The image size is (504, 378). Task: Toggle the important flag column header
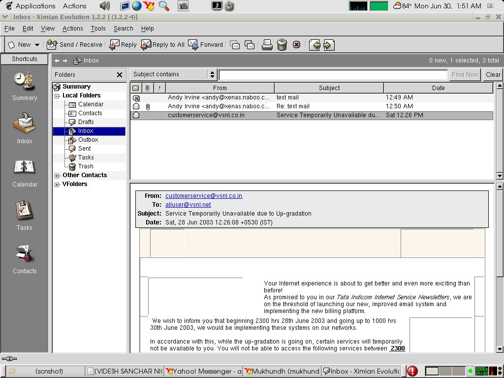159,88
